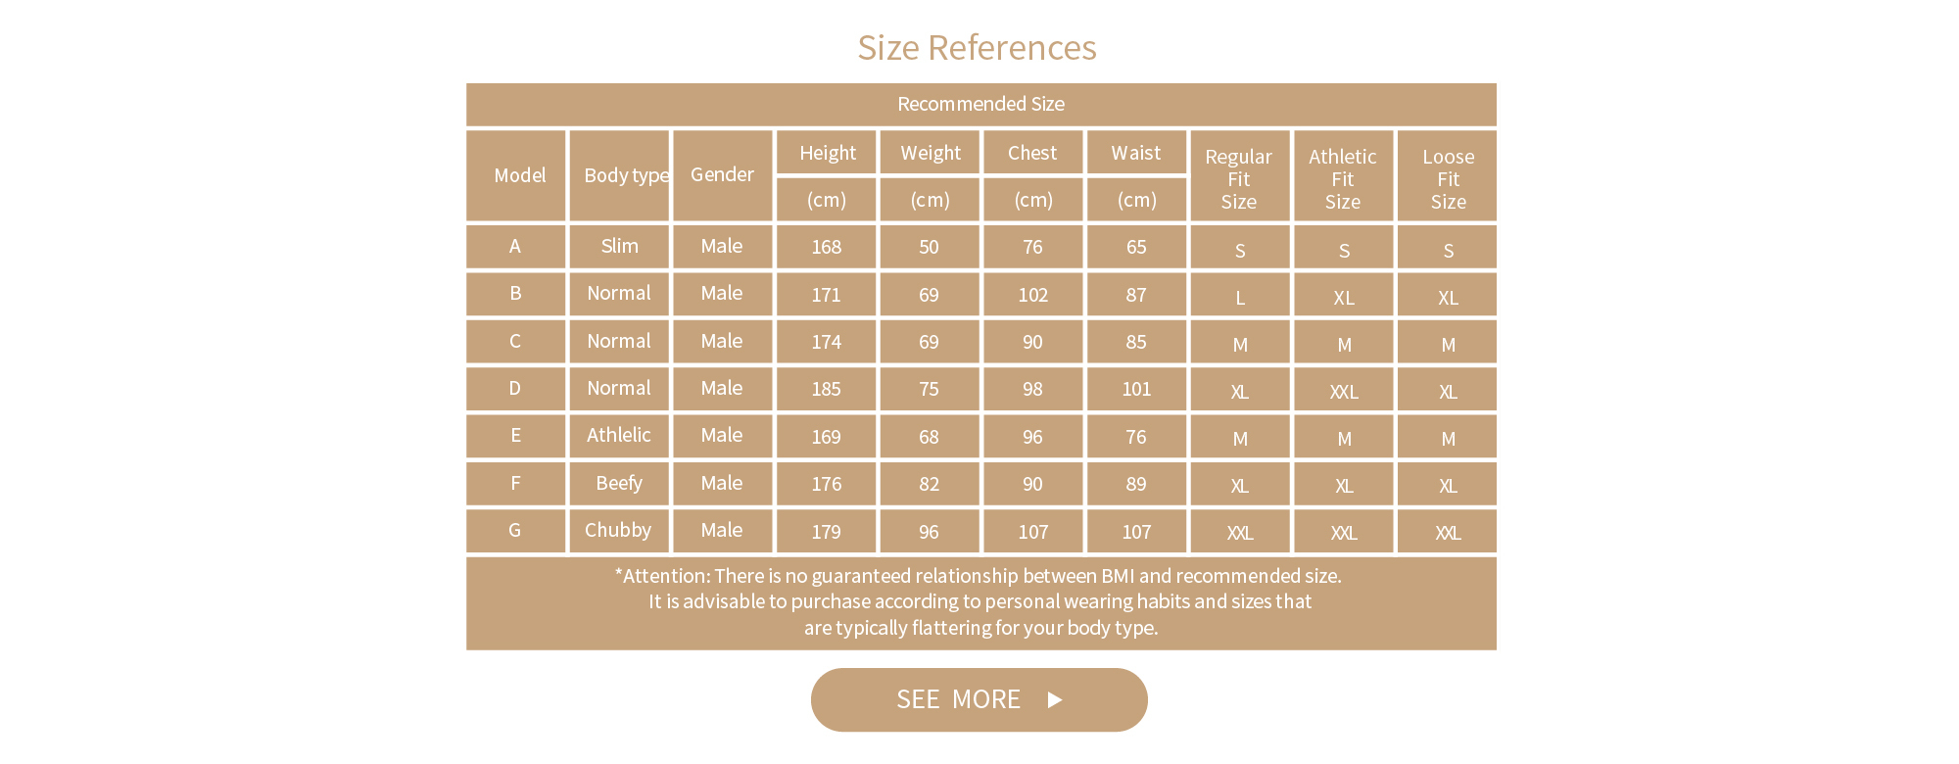The width and height of the screenshot is (1959, 764).
Task: Select the Slim body type cell
Action: 619,247
